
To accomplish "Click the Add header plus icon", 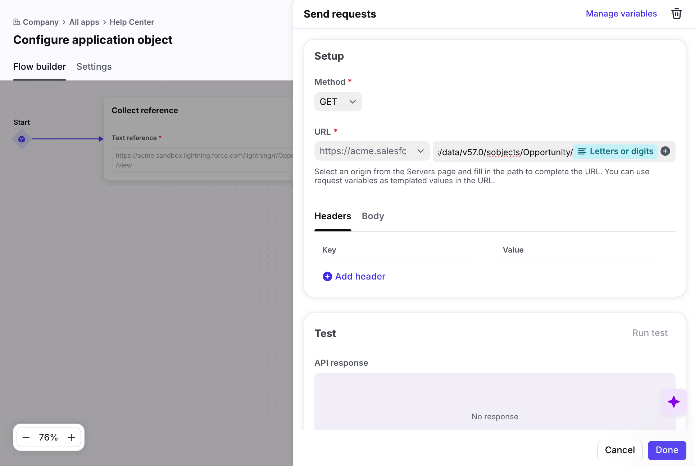I will [x=327, y=276].
